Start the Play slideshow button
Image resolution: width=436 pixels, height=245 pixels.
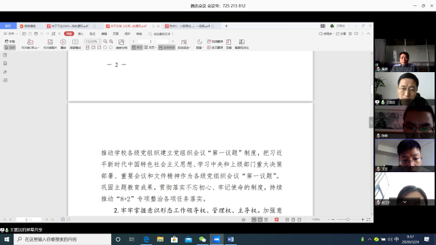click(x=63, y=44)
